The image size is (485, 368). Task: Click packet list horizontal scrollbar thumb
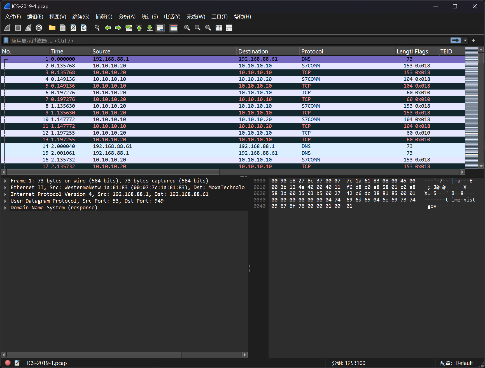(x=113, y=172)
